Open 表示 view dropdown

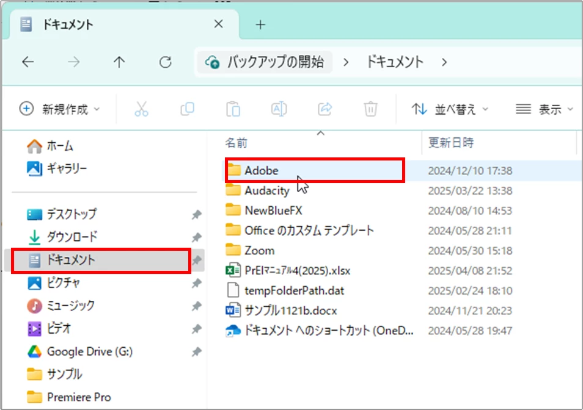coord(544,109)
